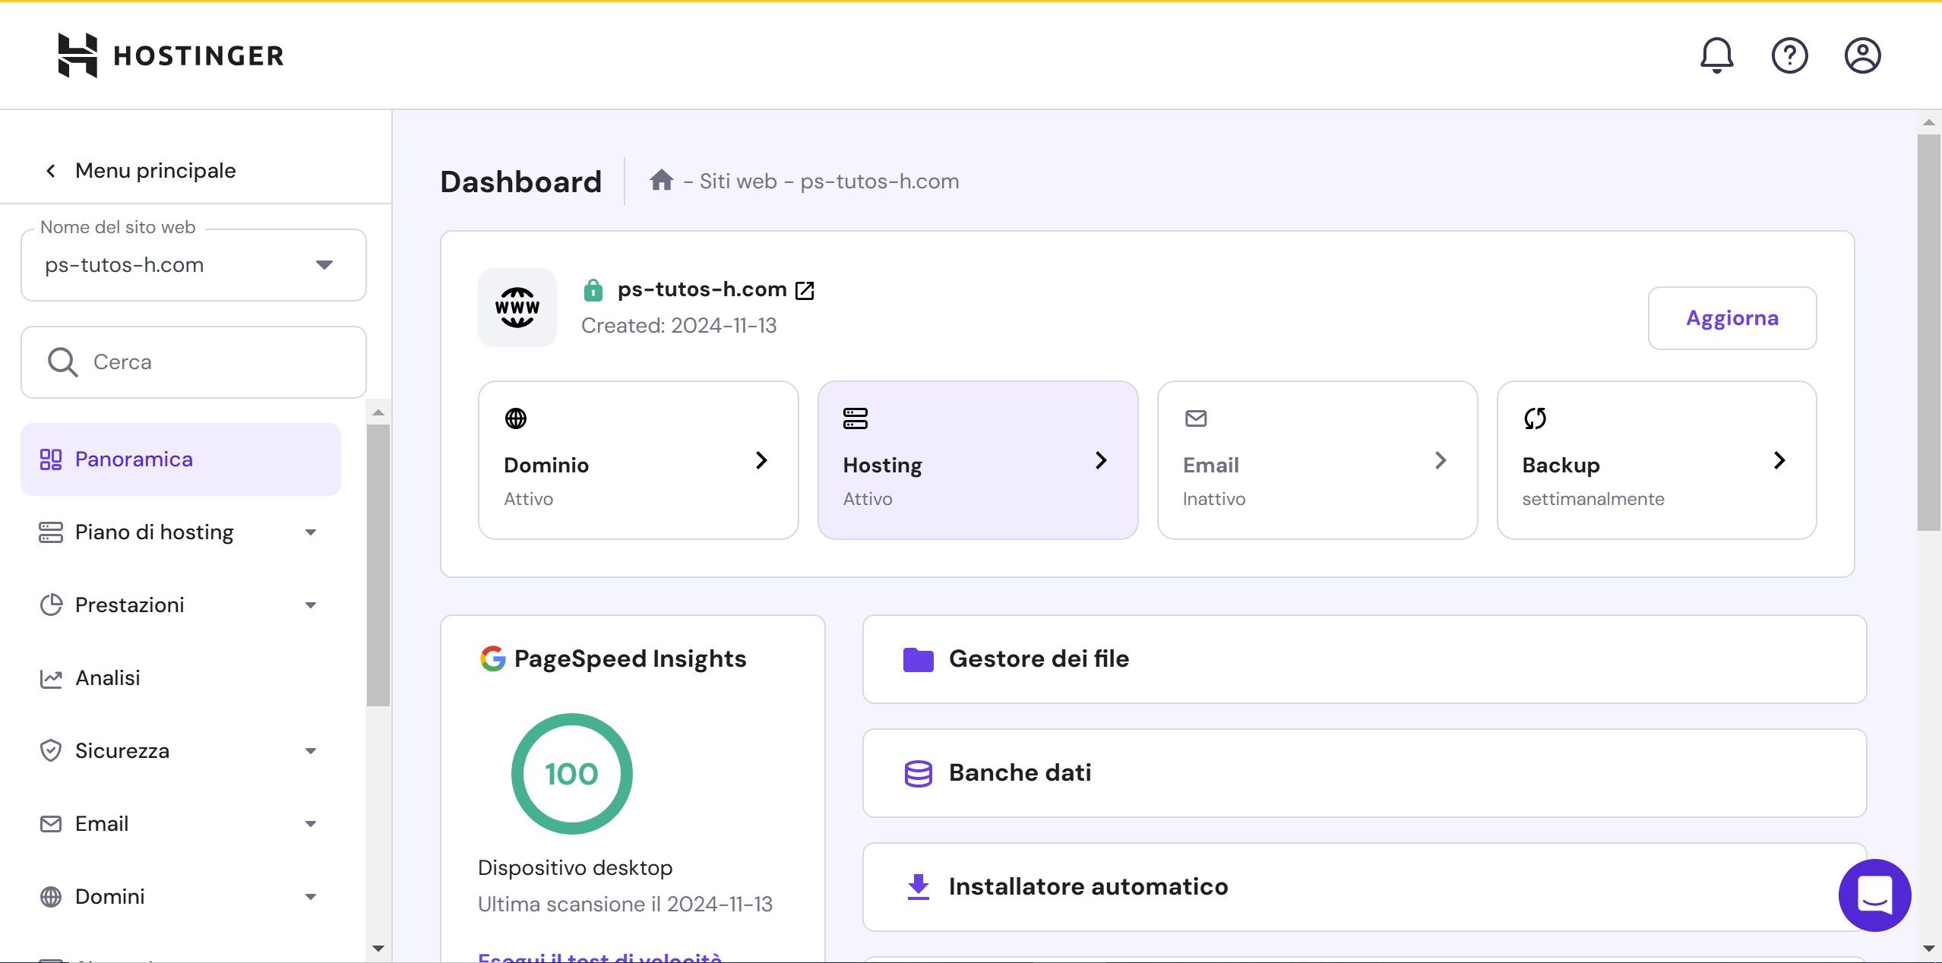Click the Dashboard heading

click(x=521, y=182)
